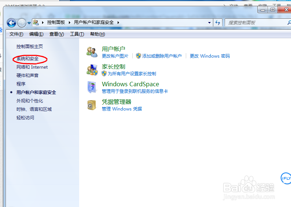The width and height of the screenshot is (291, 207).
Task: Select 用户帐户和家庭安全 in the sidebar
Action: (x=36, y=92)
